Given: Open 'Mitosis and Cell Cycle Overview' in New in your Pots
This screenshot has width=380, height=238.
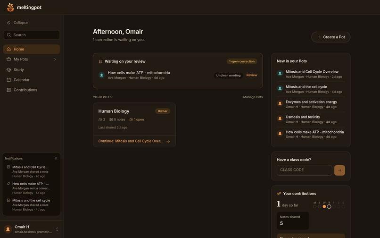Looking at the screenshot, I should click(x=312, y=72).
